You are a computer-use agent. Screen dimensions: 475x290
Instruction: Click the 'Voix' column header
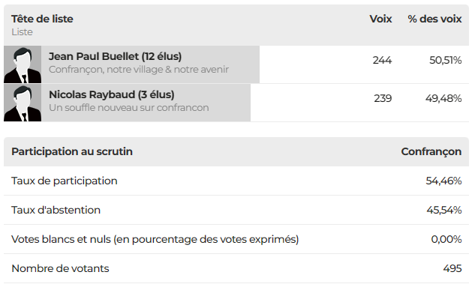click(380, 19)
